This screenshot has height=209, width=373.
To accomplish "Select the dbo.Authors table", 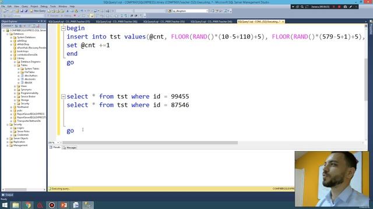I will (31, 75).
